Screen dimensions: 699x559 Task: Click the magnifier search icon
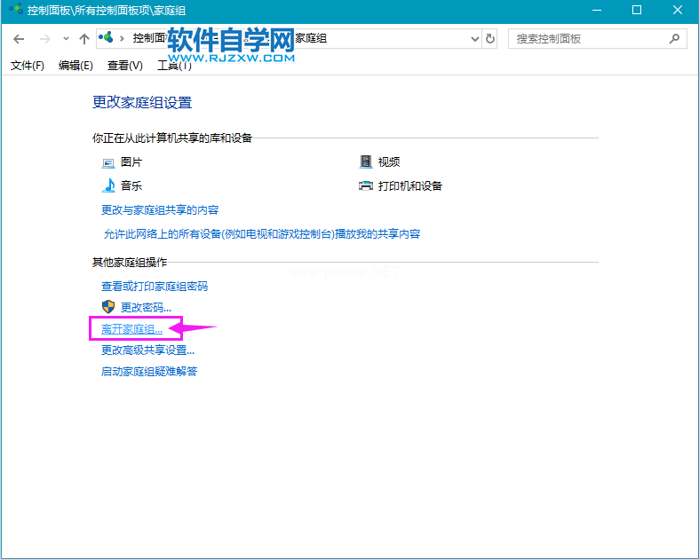tap(674, 39)
